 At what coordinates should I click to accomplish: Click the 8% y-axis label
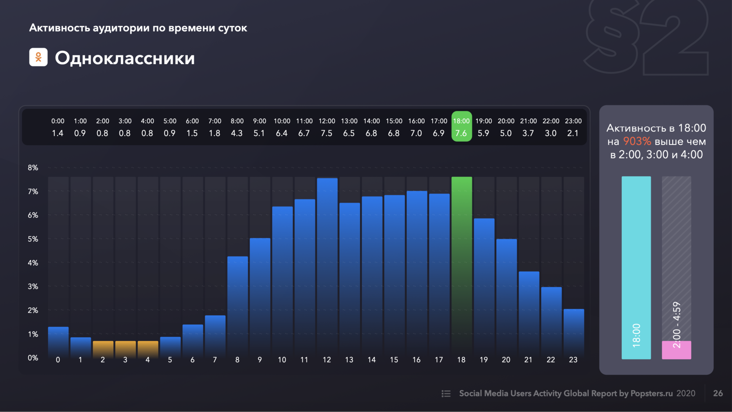point(33,168)
